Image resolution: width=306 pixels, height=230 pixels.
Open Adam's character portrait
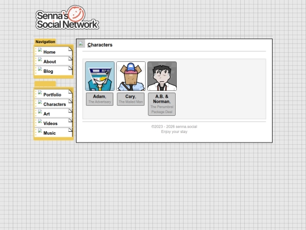pyautogui.click(x=100, y=76)
